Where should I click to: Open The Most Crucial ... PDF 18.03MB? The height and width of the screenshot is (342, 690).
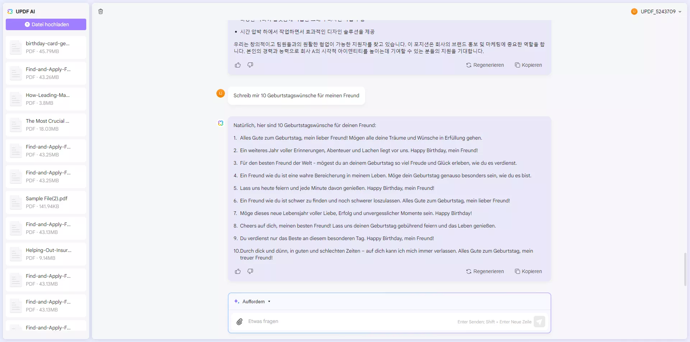pos(46,125)
